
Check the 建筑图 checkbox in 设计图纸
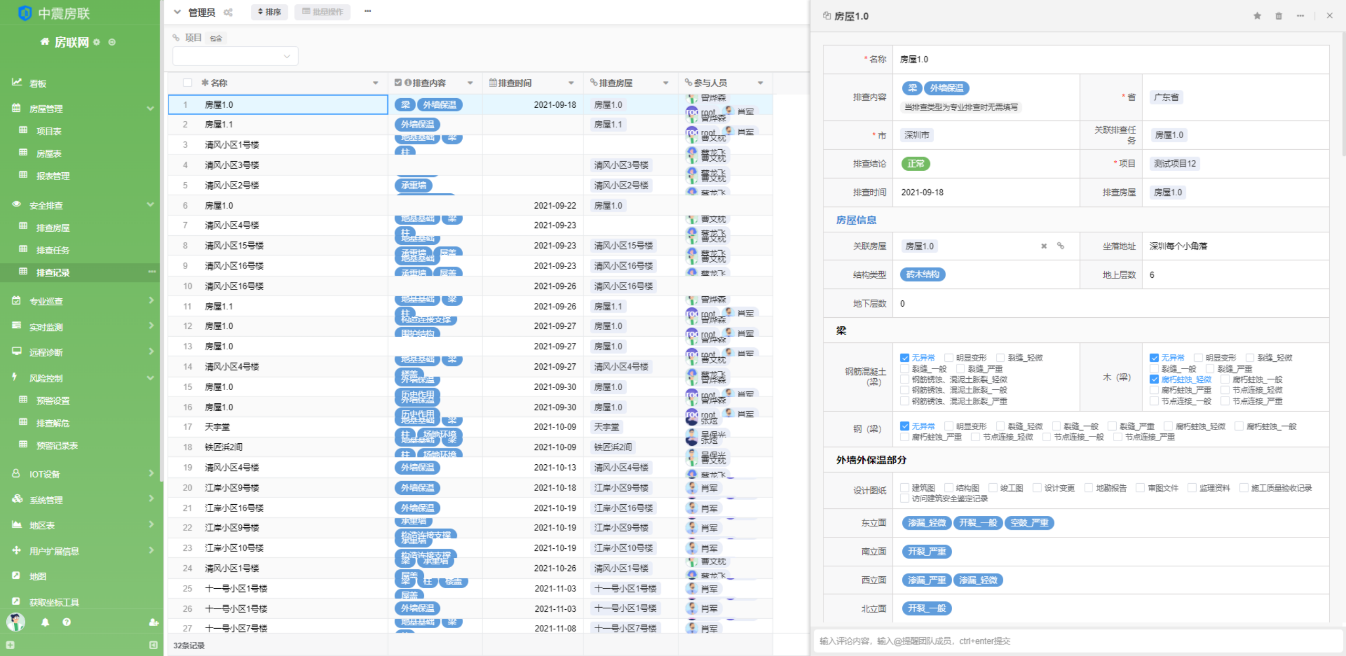click(x=905, y=487)
